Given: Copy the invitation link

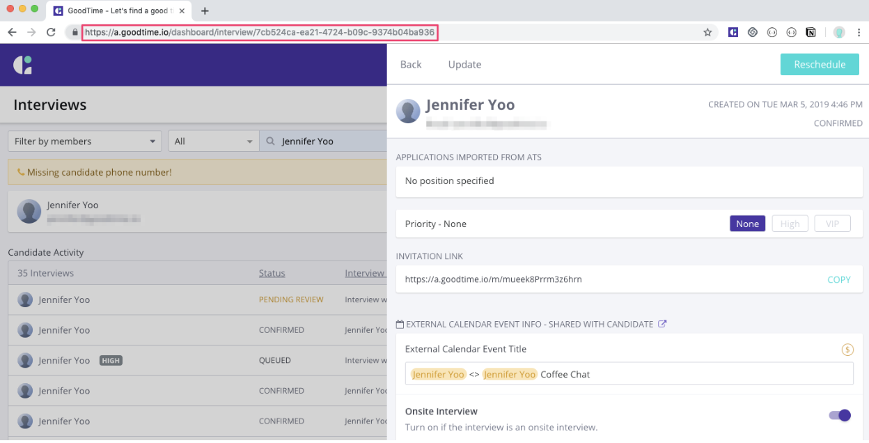Looking at the screenshot, I should (x=838, y=279).
